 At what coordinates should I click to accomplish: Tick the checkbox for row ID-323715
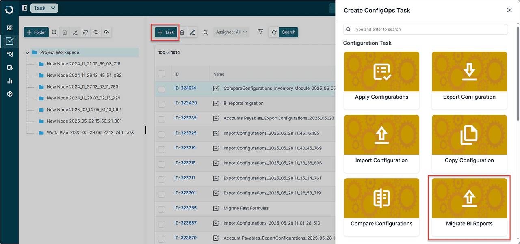162,164
